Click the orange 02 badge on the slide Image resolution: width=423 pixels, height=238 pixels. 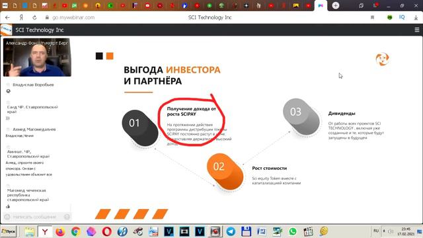click(225, 172)
